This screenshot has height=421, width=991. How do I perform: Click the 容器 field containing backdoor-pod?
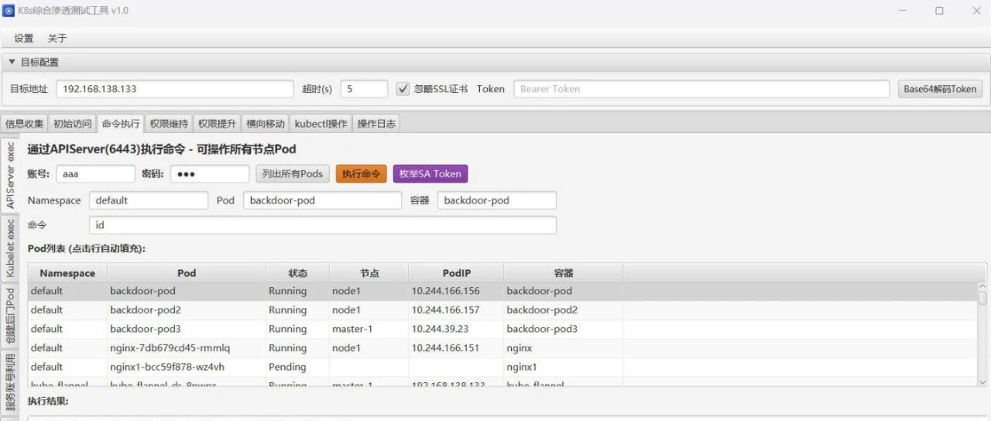(497, 200)
